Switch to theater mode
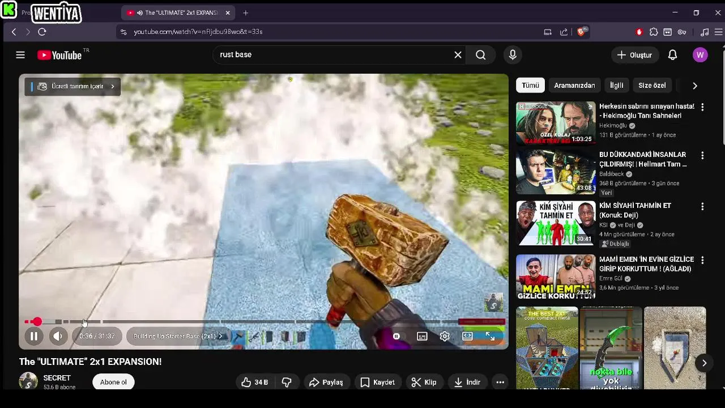This screenshot has width=725, height=408. click(467, 337)
